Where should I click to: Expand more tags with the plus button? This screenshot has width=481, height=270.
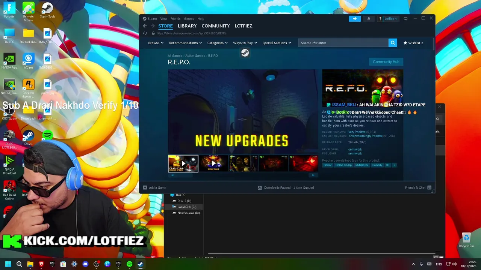click(394, 165)
